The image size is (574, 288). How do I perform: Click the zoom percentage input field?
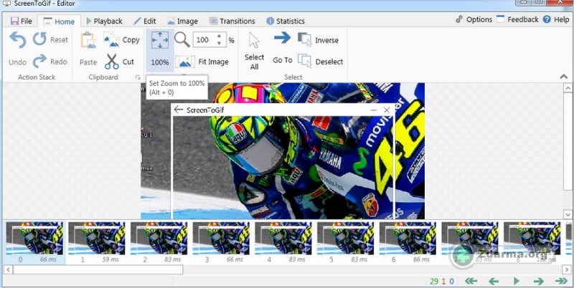pyautogui.click(x=204, y=40)
